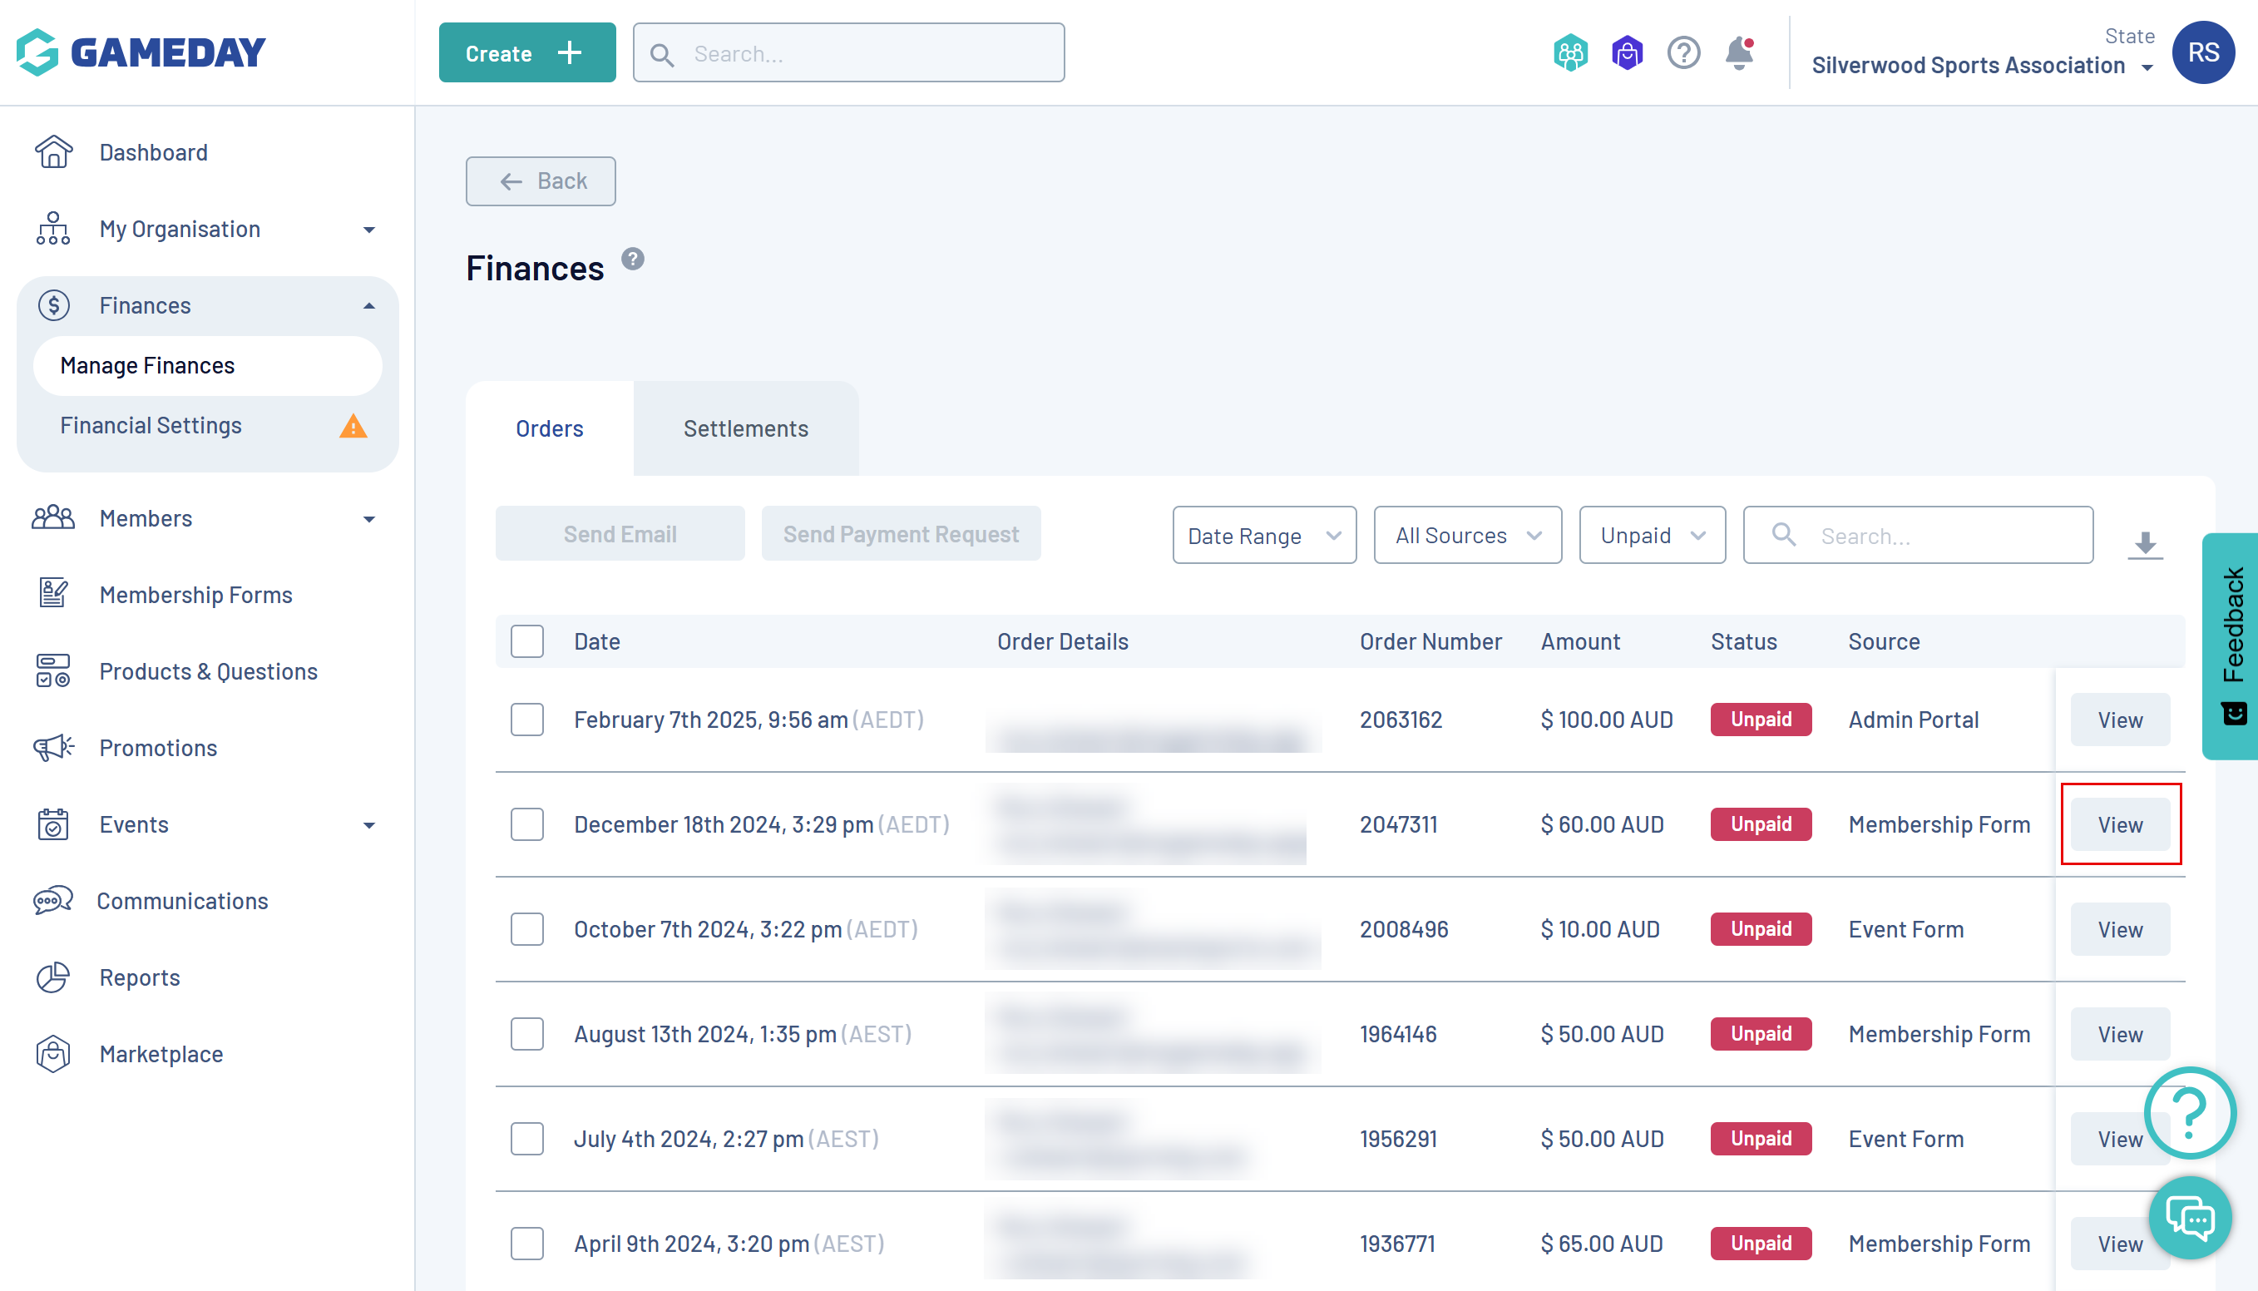Image resolution: width=2258 pixels, height=1291 pixels.
Task: Toggle the select-all orders checkbox
Action: (526, 641)
